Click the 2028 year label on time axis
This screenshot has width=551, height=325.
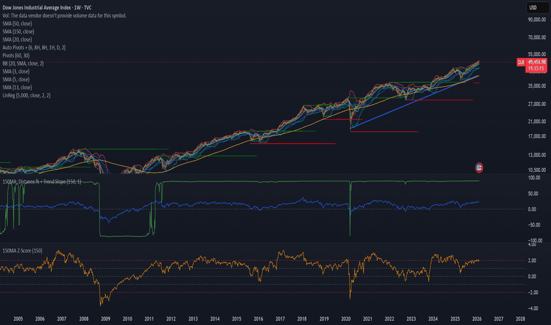coord(520,319)
